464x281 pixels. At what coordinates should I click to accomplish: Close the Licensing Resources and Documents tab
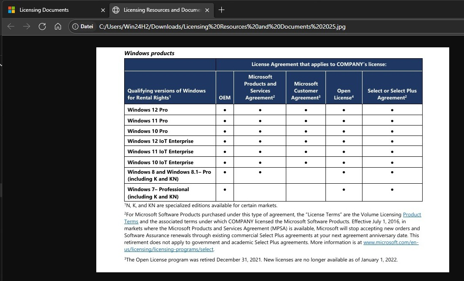pos(207,10)
